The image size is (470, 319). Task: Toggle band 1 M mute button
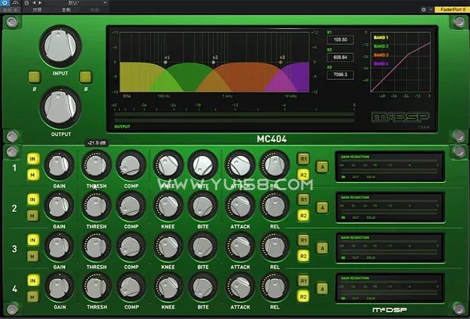tap(33, 175)
